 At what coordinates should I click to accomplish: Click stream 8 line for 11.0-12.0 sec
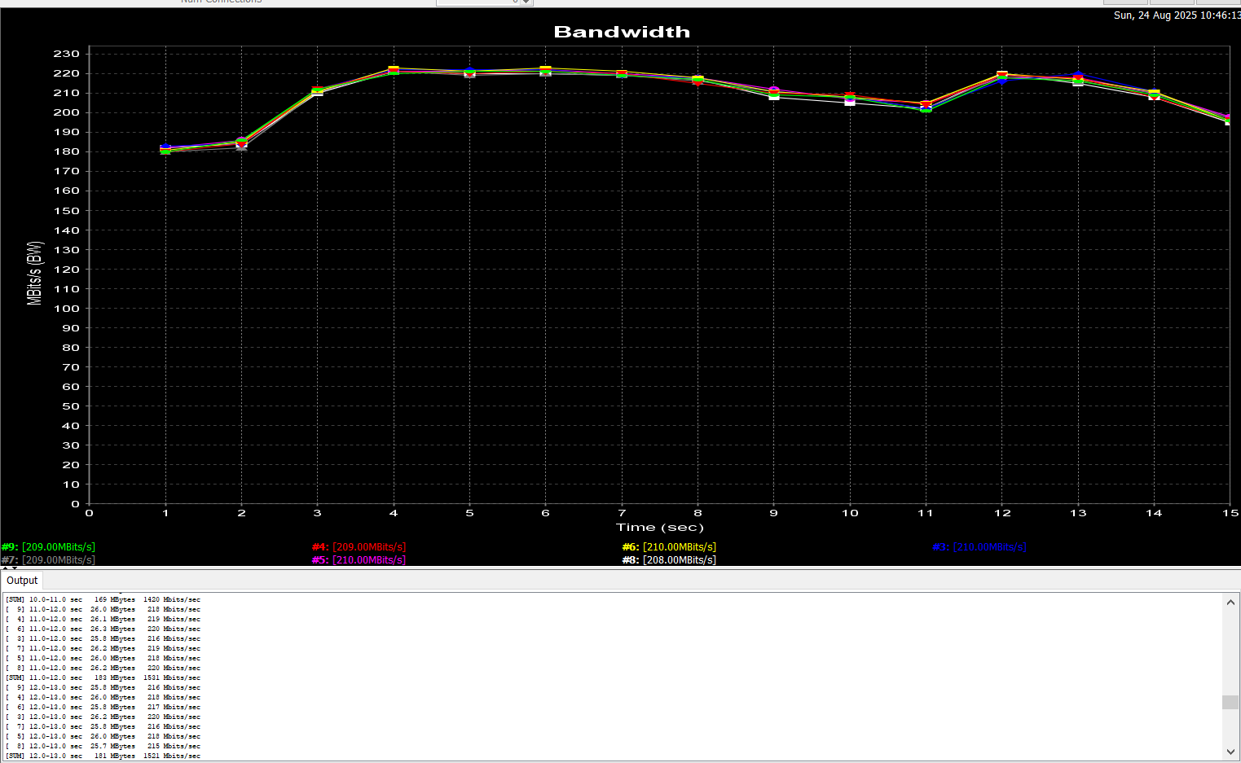(103, 668)
